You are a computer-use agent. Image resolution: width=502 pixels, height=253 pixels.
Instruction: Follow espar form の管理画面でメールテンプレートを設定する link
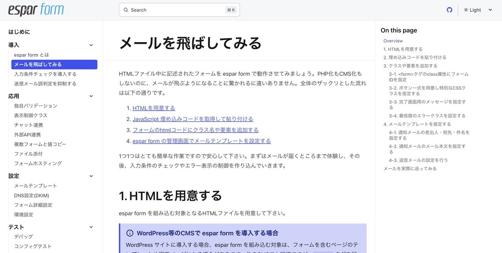coord(202,141)
